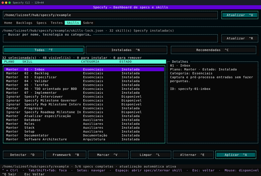Viewport: 261px width, 176px height.
Task: Click the Framework ^B button
Action: [x=66, y=155]
